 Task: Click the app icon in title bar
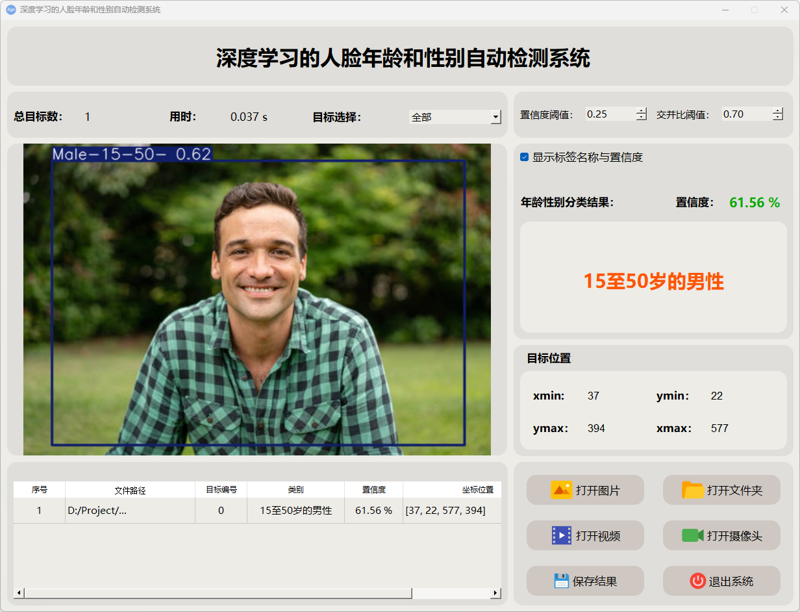click(10, 10)
